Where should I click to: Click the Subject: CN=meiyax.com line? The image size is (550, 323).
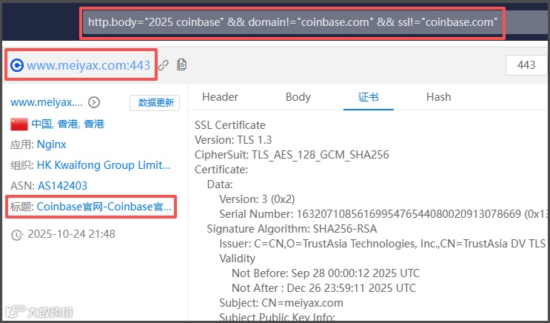(x=281, y=303)
